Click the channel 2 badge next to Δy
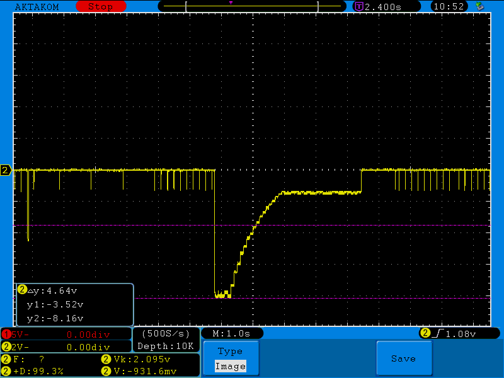This screenshot has height=378, width=504. (22, 290)
